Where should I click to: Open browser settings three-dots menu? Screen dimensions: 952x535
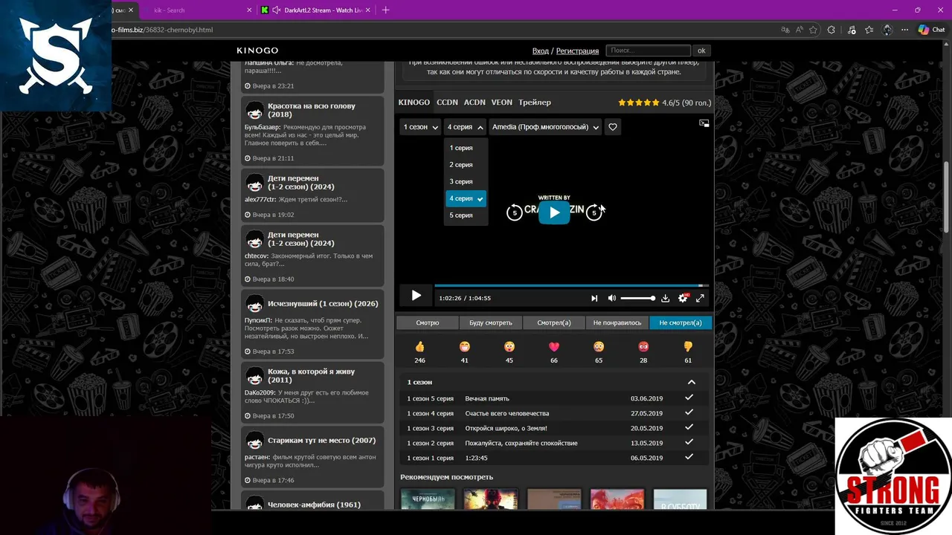tap(904, 30)
